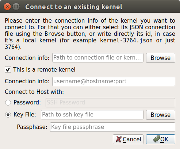
Task: Focus the username@hostname:port field
Action: tap(114, 81)
